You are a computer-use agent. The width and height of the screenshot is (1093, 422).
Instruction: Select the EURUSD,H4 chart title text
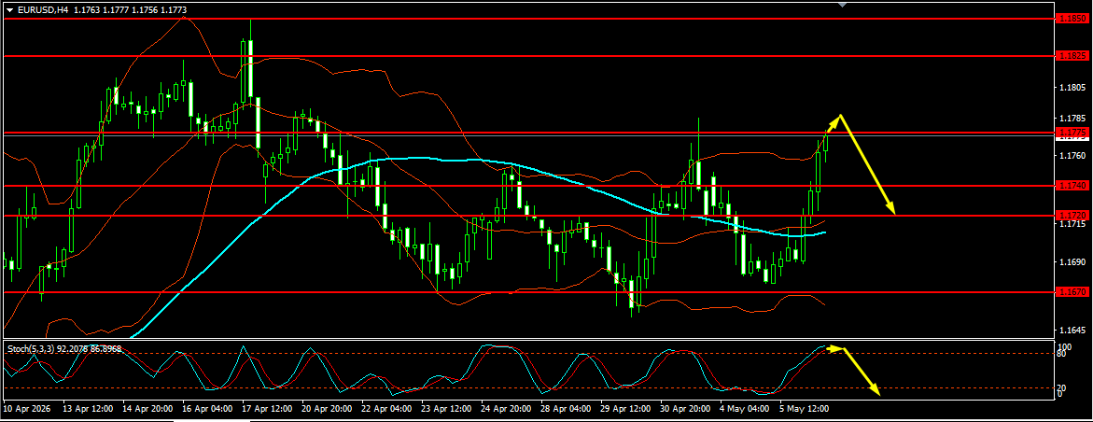point(43,10)
